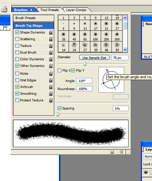The height and width of the screenshot is (181, 152).
Task: Disable the Flip Y checkbox
Action: coord(73,70)
